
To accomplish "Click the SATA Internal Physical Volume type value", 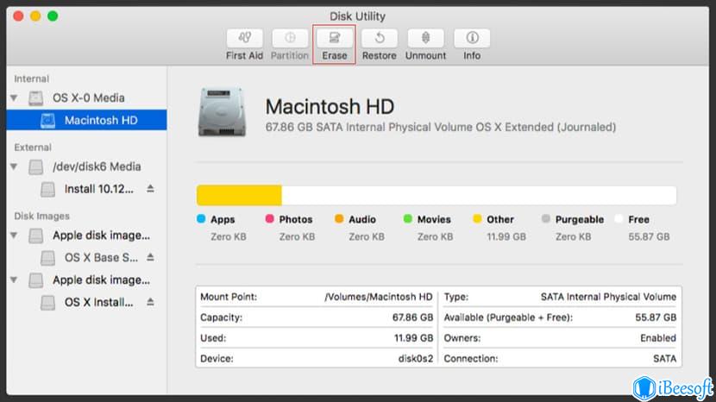I will pyautogui.click(x=609, y=297).
